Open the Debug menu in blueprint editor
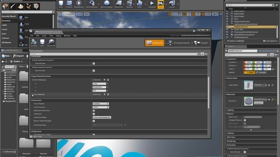Screen dimensions: 280x157 point(58,36)
